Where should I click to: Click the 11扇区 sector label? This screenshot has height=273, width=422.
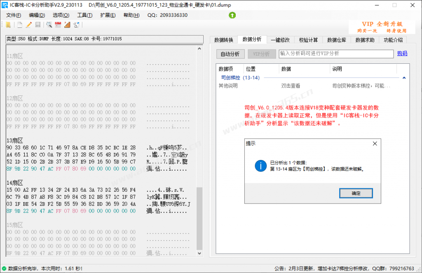tap(15, 56)
